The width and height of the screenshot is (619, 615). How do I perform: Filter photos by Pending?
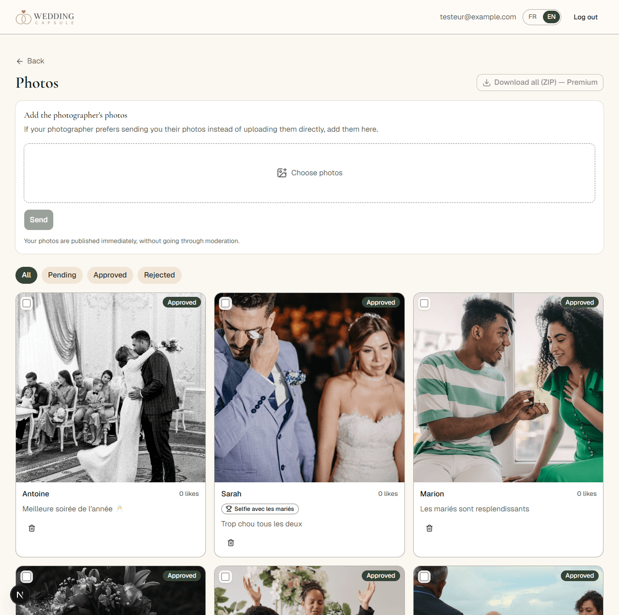(x=62, y=275)
